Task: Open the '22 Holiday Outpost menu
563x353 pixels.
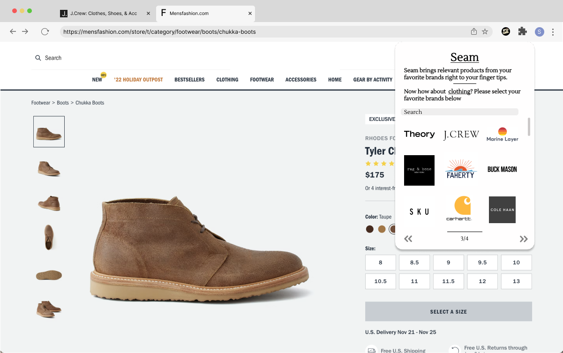Action: pos(138,80)
